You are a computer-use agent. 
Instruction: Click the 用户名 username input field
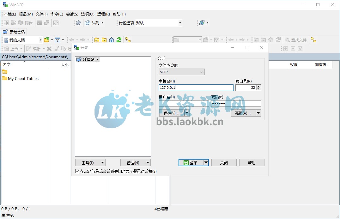coord(184,103)
